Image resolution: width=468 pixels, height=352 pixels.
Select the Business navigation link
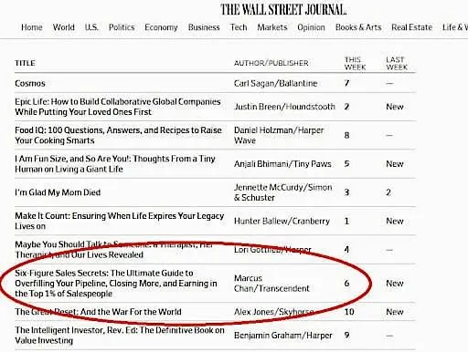tap(204, 27)
